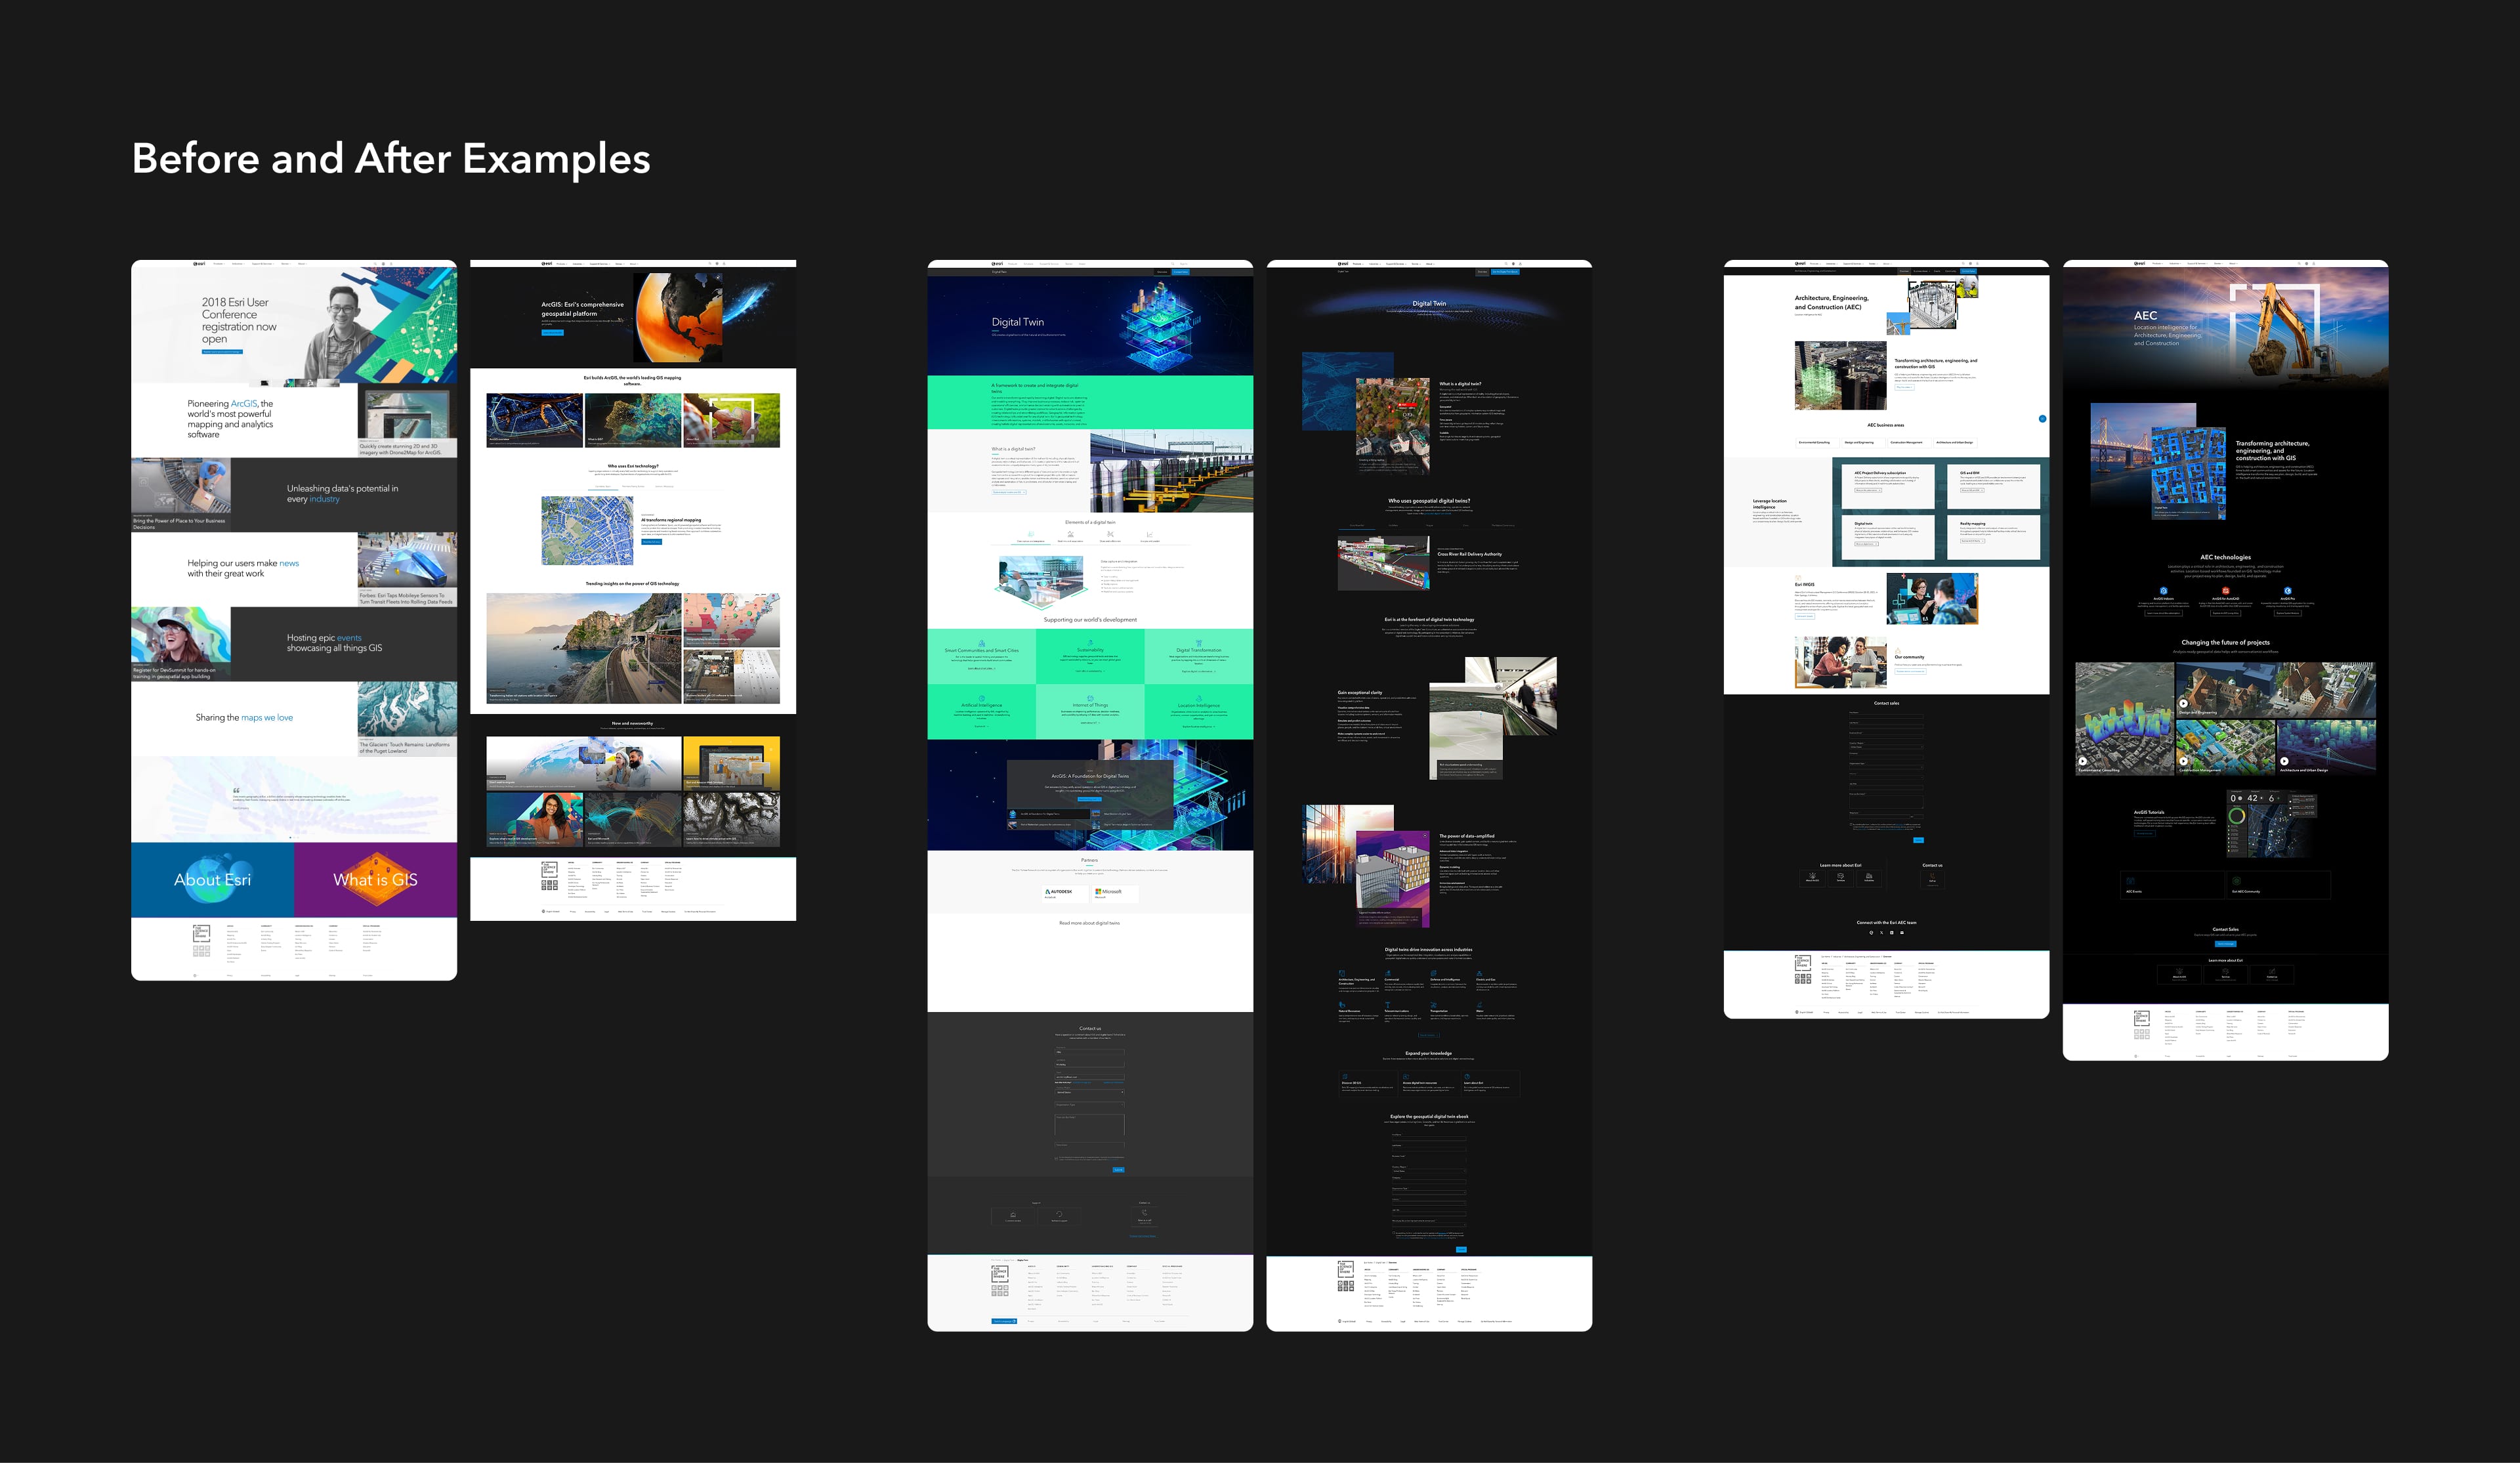Open the blue About Esri tile
Viewport: 2520px width, 1463px height.
click(x=212, y=879)
